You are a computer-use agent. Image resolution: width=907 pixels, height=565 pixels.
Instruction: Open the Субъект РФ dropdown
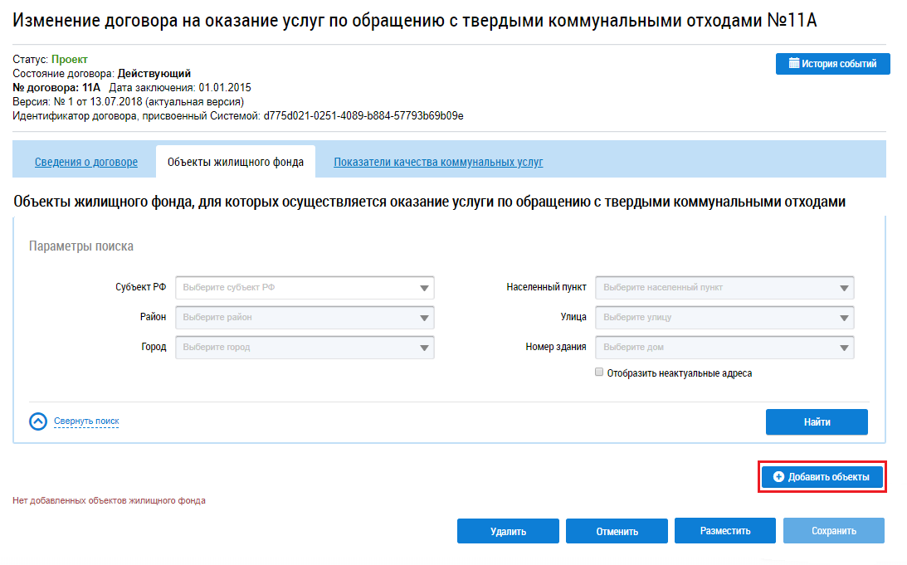click(305, 288)
